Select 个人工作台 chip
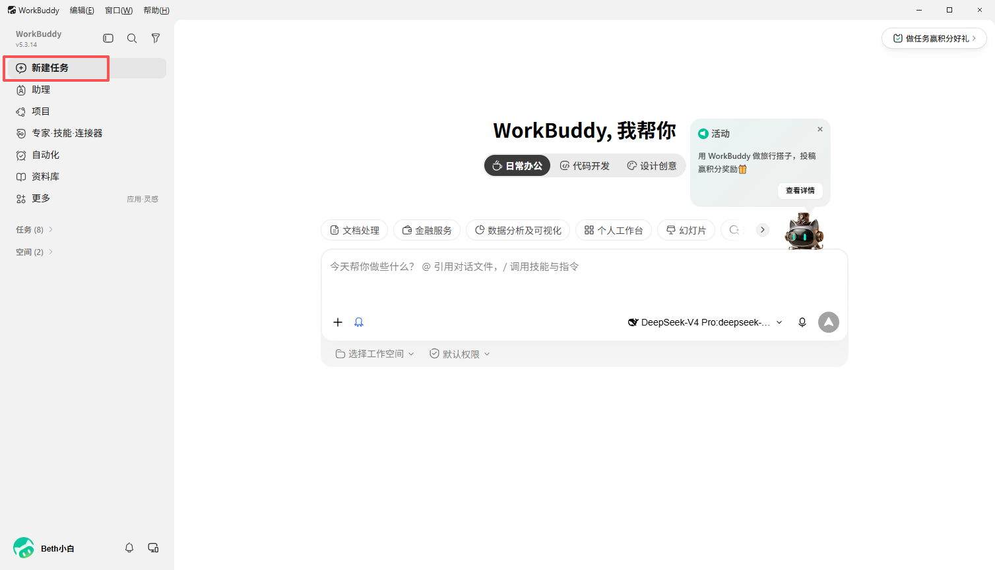The width and height of the screenshot is (995, 570). point(614,230)
